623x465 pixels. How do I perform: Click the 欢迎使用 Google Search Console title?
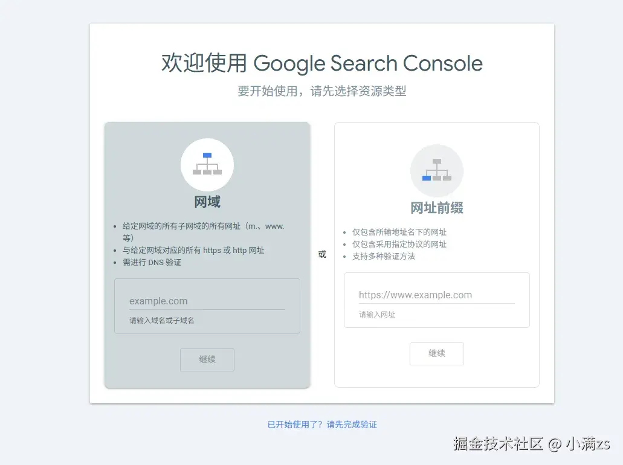322,63
